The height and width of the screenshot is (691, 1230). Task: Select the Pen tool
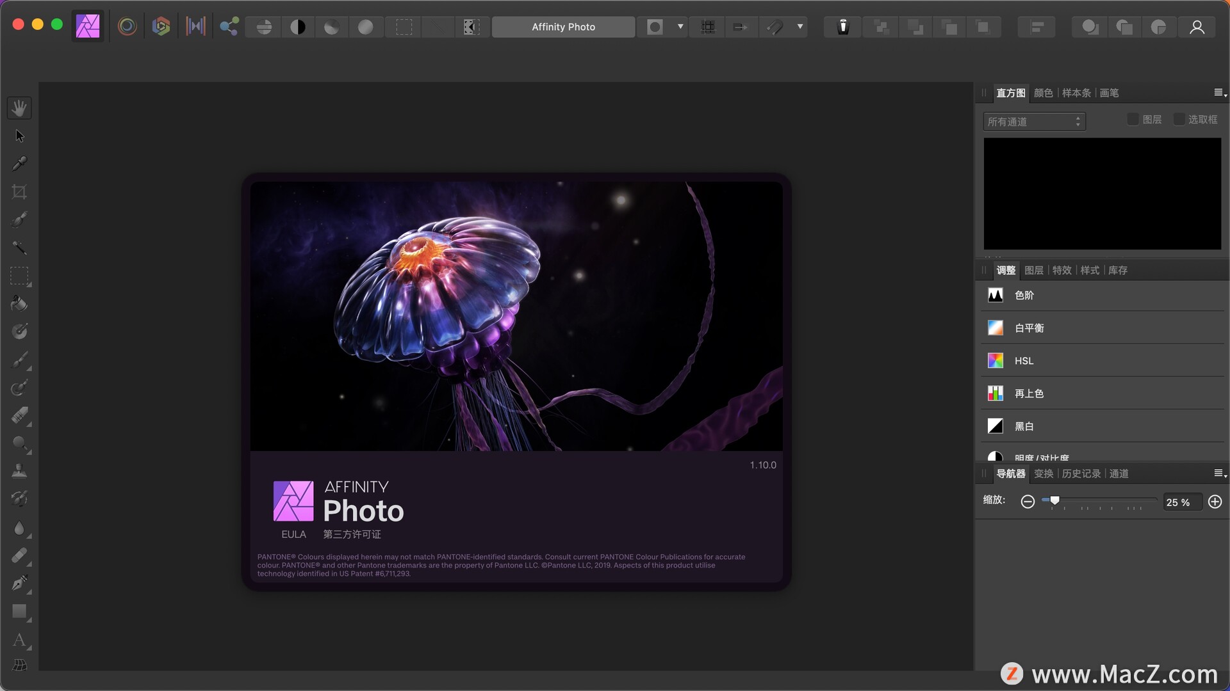19,584
